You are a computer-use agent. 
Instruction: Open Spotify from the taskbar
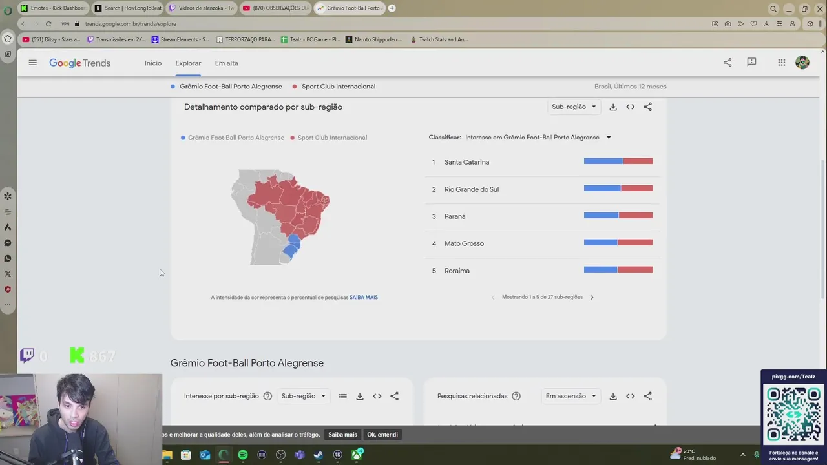[x=243, y=455]
